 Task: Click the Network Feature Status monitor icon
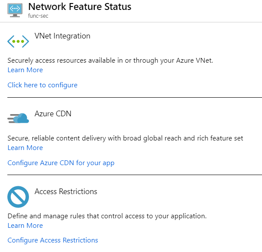coord(16,10)
